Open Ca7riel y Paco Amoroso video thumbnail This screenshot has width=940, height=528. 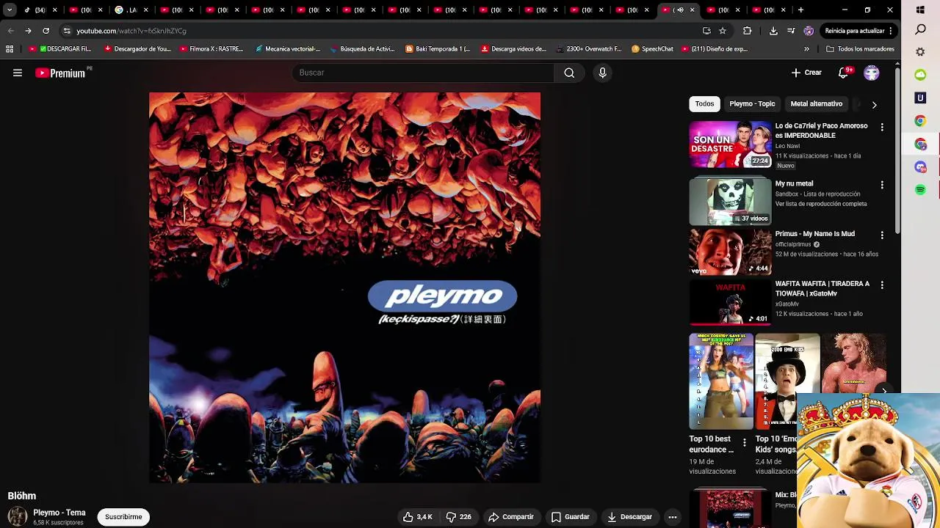pyautogui.click(x=730, y=144)
